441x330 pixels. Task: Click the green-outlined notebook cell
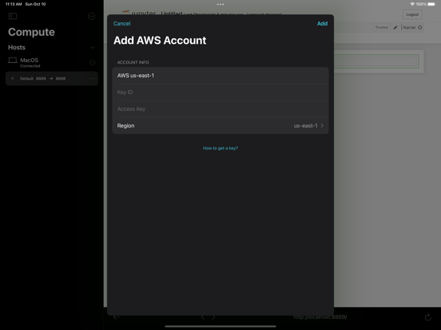coord(376,61)
